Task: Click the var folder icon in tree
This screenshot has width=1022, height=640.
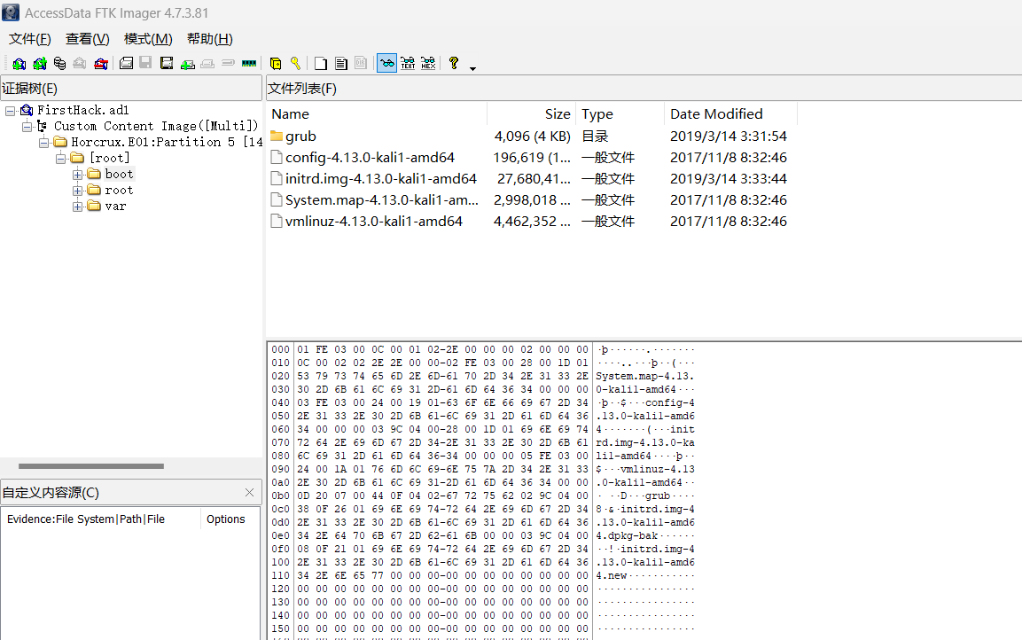Action: 94,206
